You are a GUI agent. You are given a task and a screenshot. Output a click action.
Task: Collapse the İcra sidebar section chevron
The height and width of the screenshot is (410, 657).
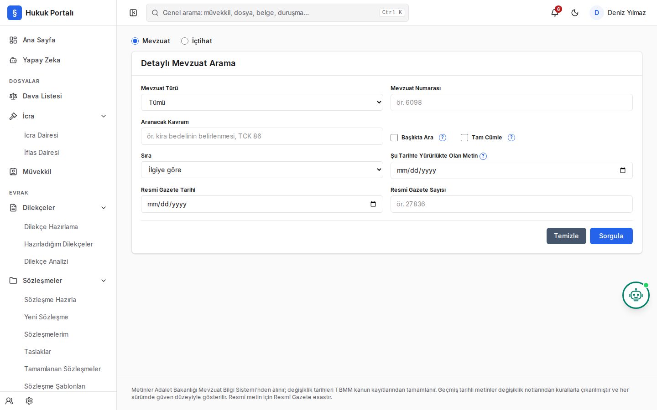pyautogui.click(x=104, y=116)
